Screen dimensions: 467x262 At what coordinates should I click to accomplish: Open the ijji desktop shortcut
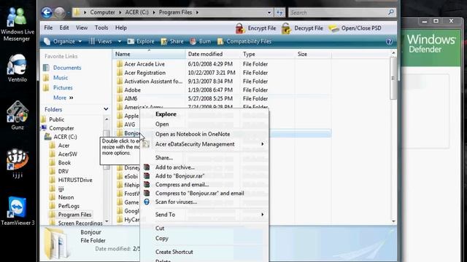point(18,163)
